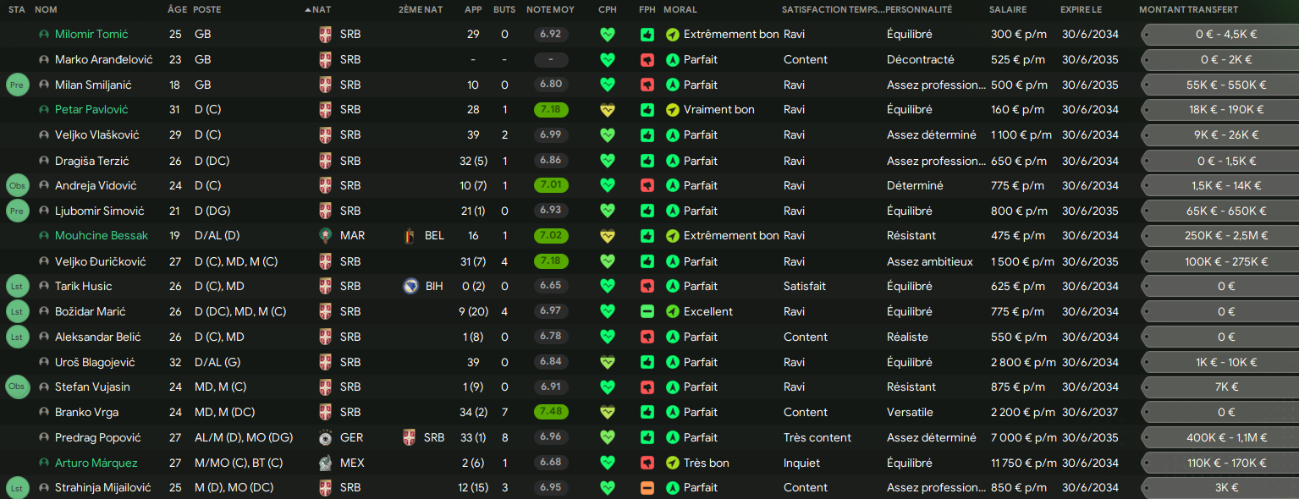Sort the list by the NAT column header
The width and height of the screenshot is (1299, 499).
321,9
